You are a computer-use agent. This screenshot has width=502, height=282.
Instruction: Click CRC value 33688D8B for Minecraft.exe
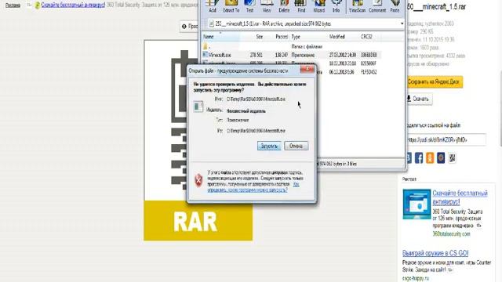(369, 55)
